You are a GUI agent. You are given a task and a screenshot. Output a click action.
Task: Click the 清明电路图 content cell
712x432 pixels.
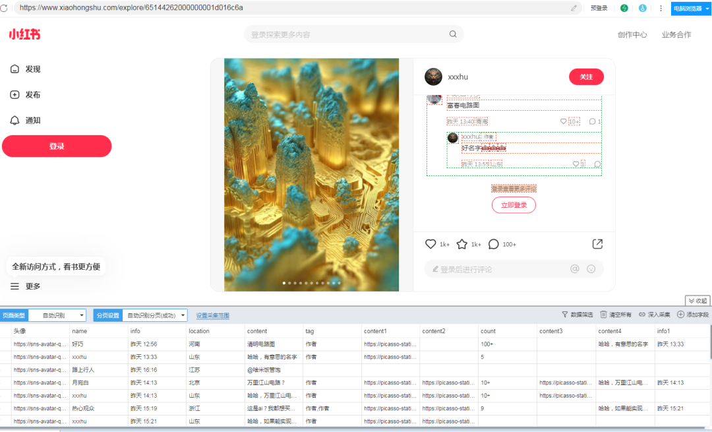[274, 344]
